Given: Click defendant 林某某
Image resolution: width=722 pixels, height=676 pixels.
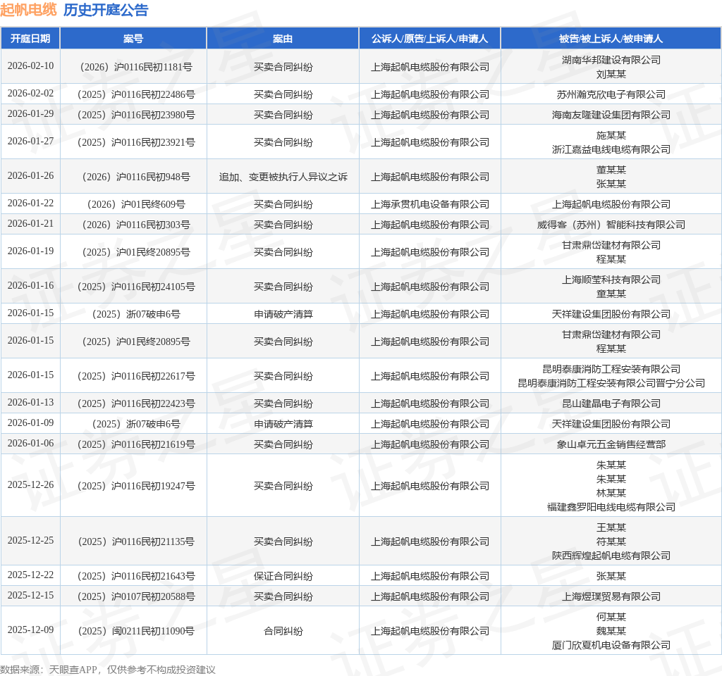Looking at the screenshot, I should [611, 493].
